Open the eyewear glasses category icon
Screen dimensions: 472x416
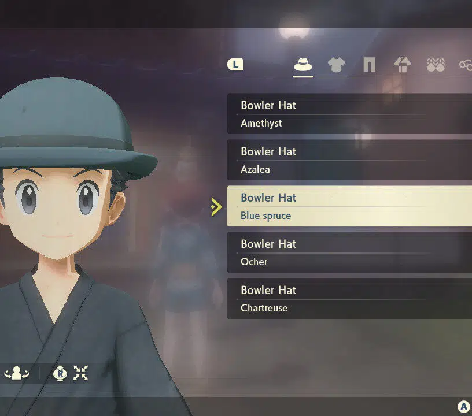click(466, 65)
